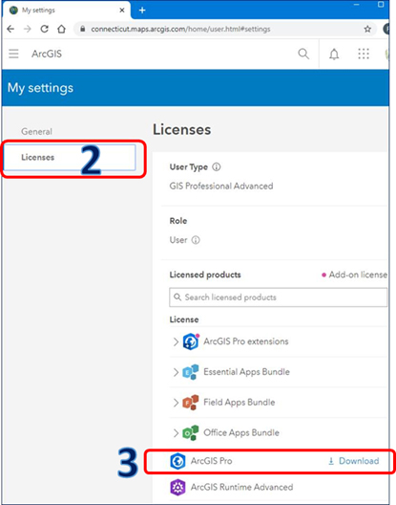
Task: Click the browser forward arrow
Action: [x=28, y=29]
